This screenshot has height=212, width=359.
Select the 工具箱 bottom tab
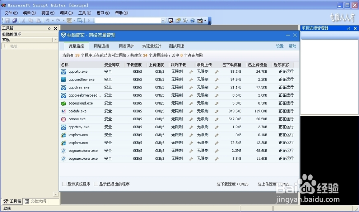[x=12, y=201]
